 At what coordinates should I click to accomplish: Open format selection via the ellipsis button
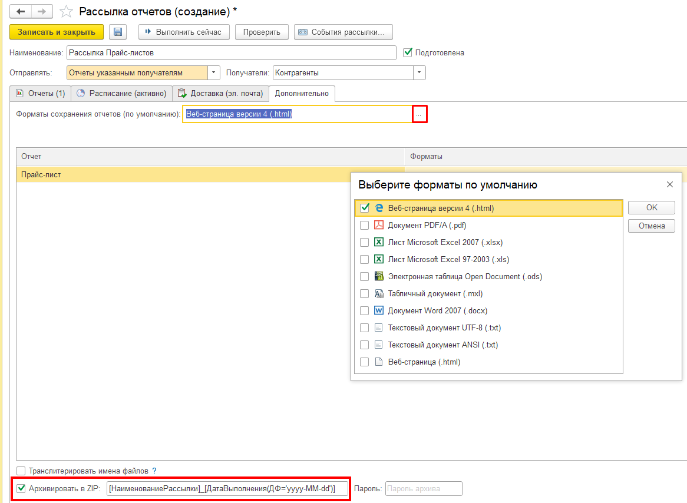click(420, 114)
